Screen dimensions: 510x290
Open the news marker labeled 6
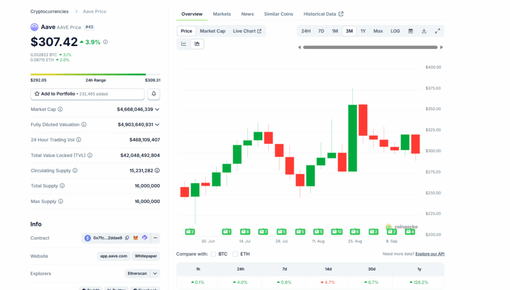point(355,231)
